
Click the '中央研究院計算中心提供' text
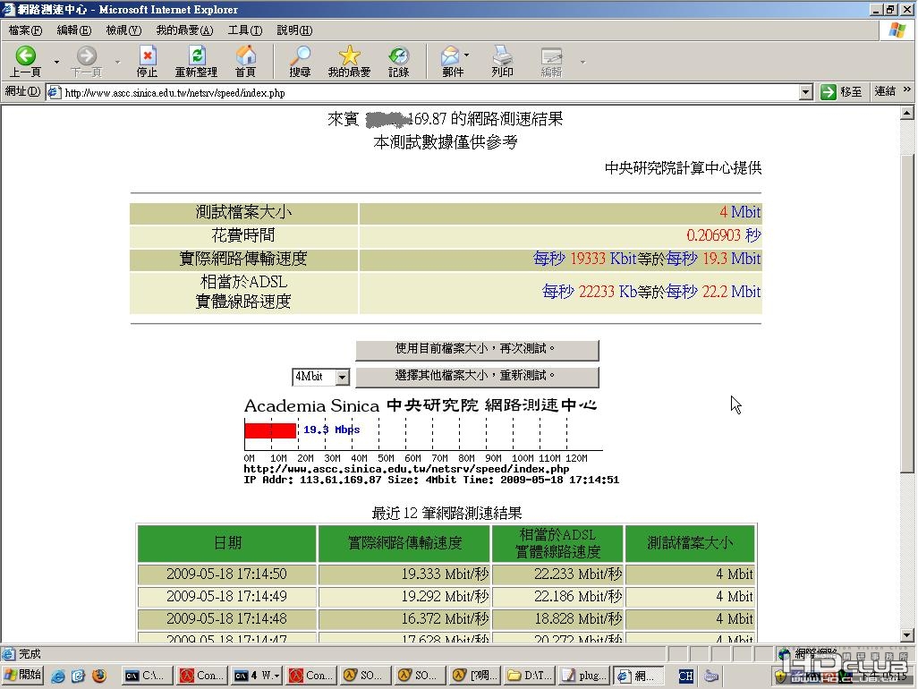tap(683, 168)
